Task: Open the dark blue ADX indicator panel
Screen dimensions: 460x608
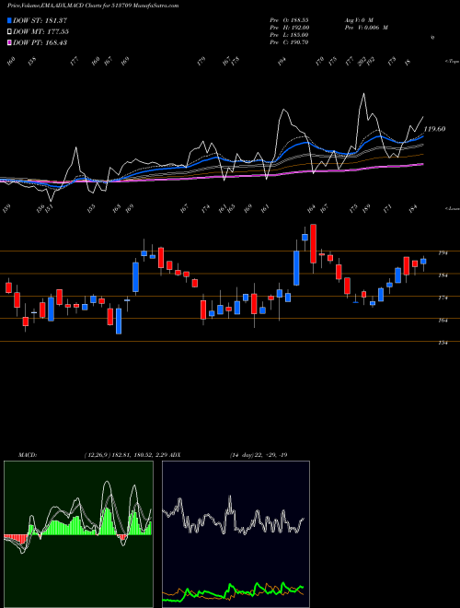Action: 236,534
